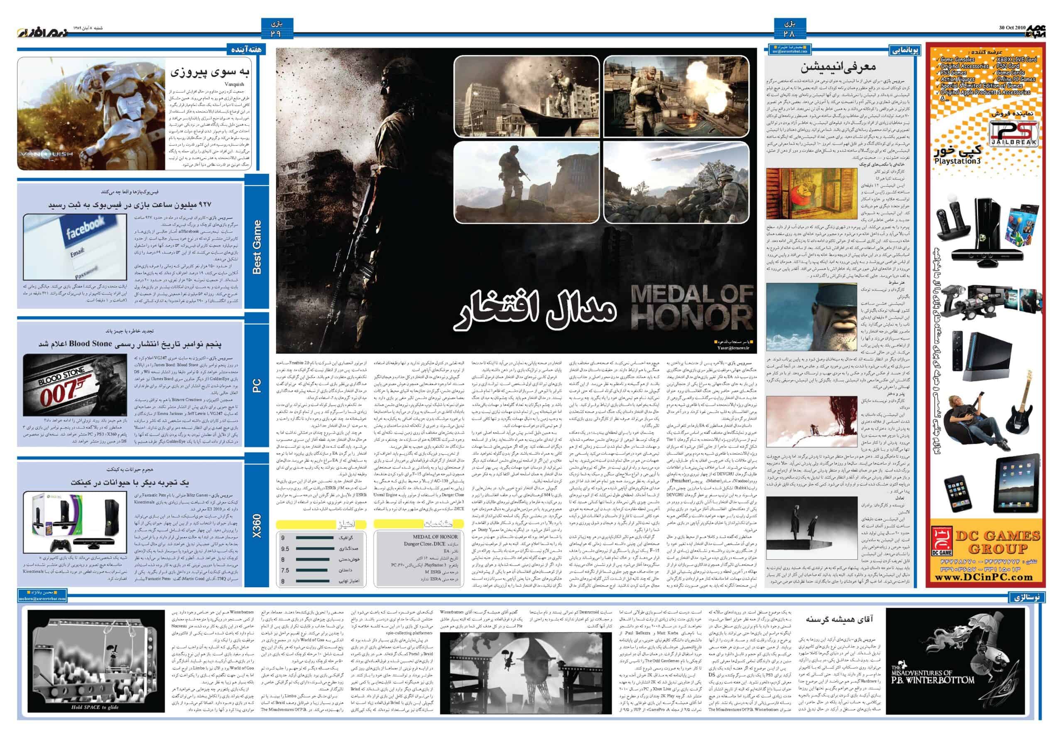Image resolution: width=1063 pixels, height=737 pixels.
Task: Select the vertical Best Game section label
Action: click(257, 247)
